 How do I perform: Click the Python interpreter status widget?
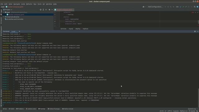tap(183, 111)
